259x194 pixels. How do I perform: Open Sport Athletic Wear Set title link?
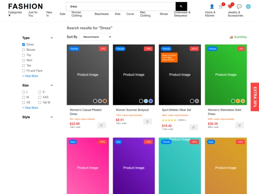pos(177,110)
